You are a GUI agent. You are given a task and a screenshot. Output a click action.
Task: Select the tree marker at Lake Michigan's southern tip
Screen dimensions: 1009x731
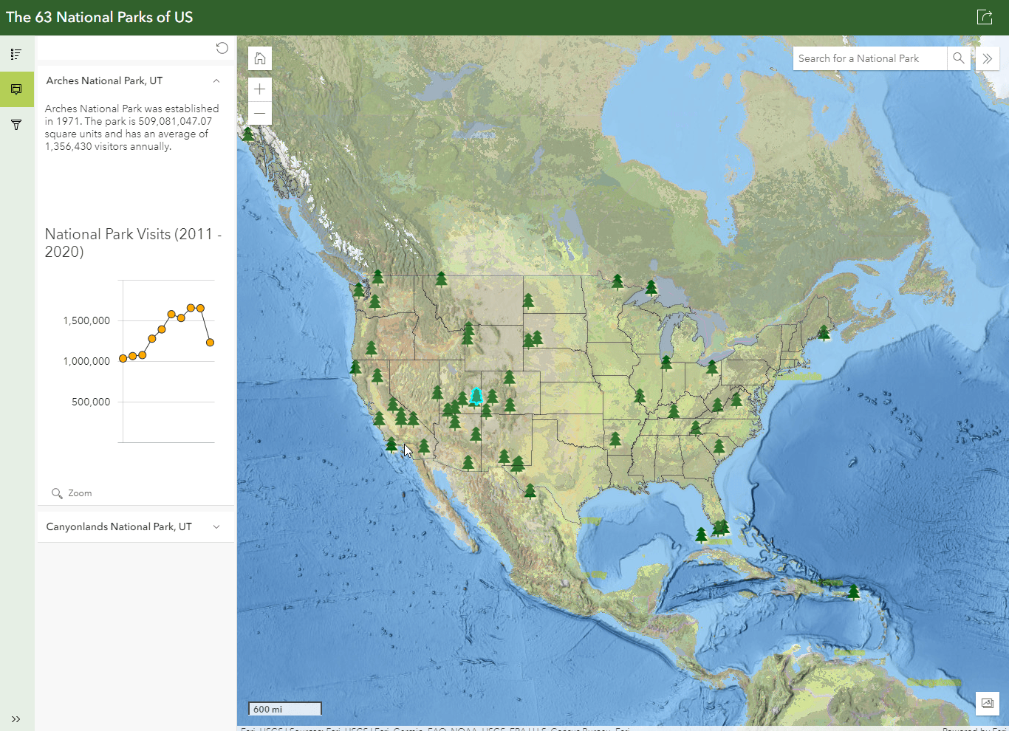click(x=666, y=362)
